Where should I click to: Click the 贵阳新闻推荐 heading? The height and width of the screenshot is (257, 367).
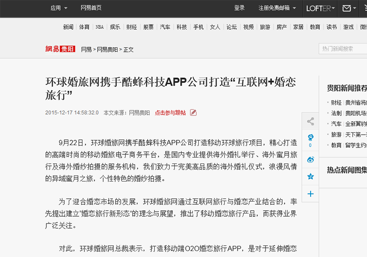(347, 88)
